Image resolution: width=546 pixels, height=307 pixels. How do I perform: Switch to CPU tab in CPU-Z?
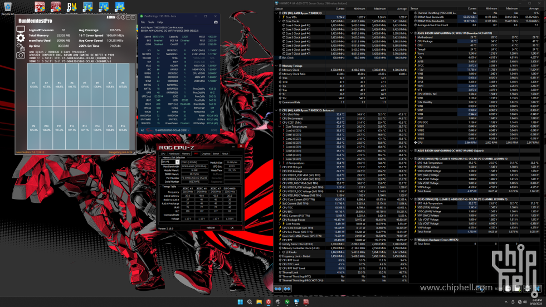click(x=163, y=154)
